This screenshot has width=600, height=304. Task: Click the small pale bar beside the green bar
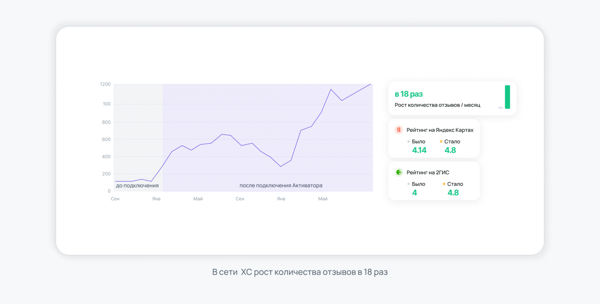coord(500,108)
